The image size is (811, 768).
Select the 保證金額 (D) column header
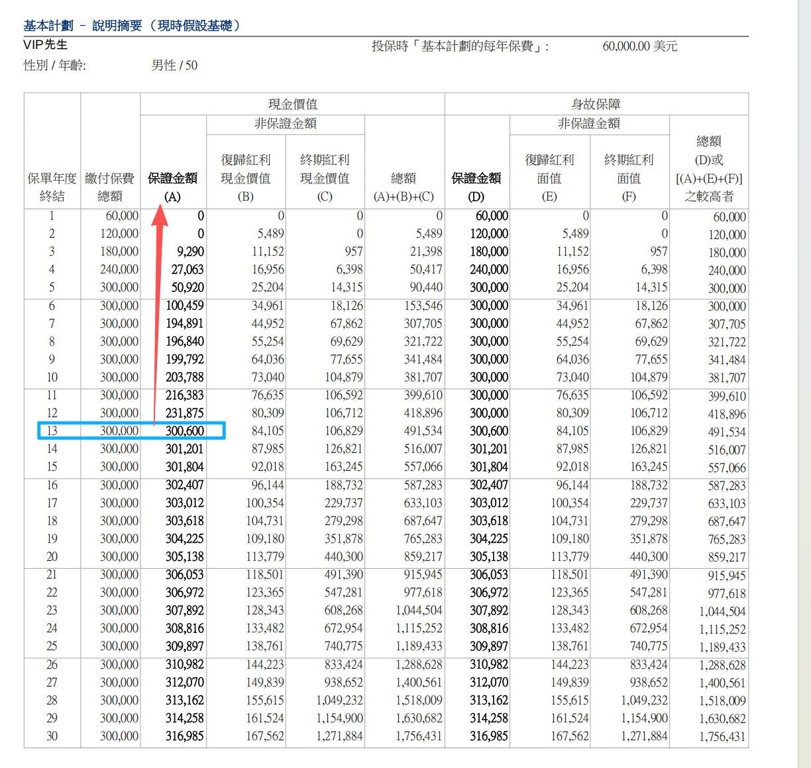[x=476, y=187]
